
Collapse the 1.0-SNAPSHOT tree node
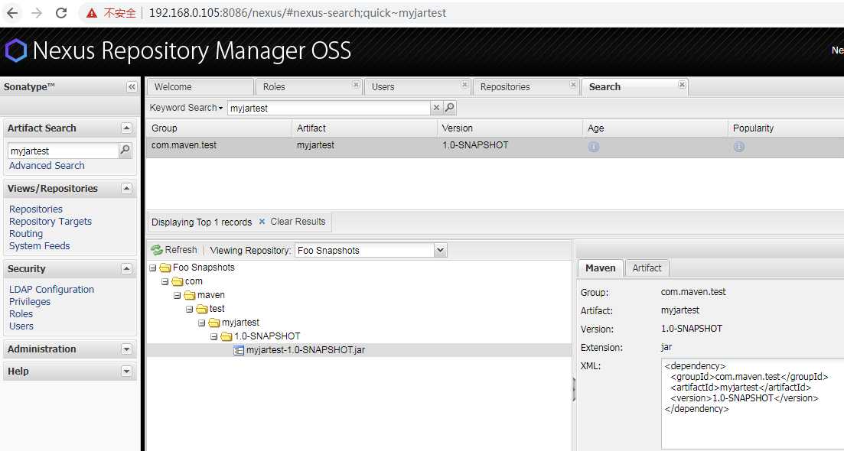coord(213,336)
